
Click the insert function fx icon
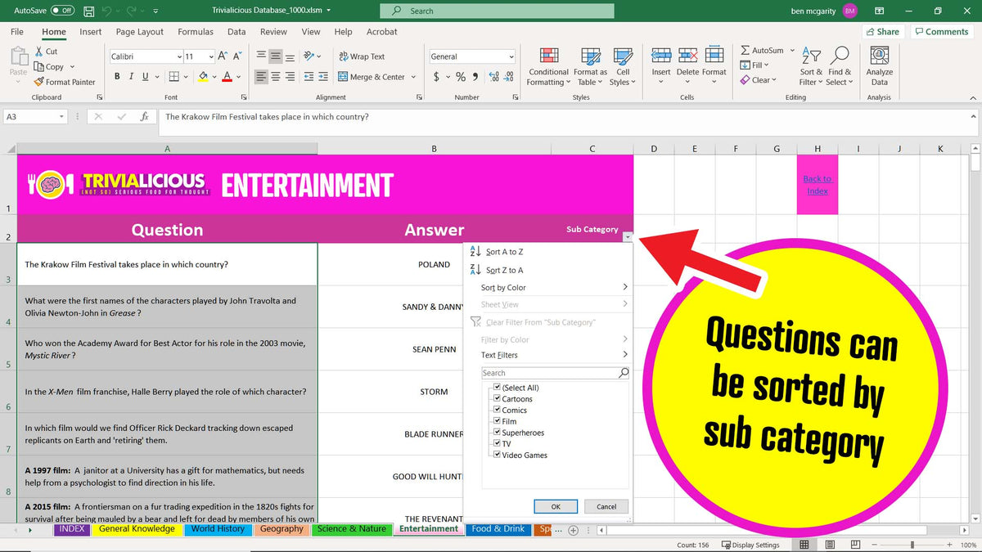click(x=145, y=117)
